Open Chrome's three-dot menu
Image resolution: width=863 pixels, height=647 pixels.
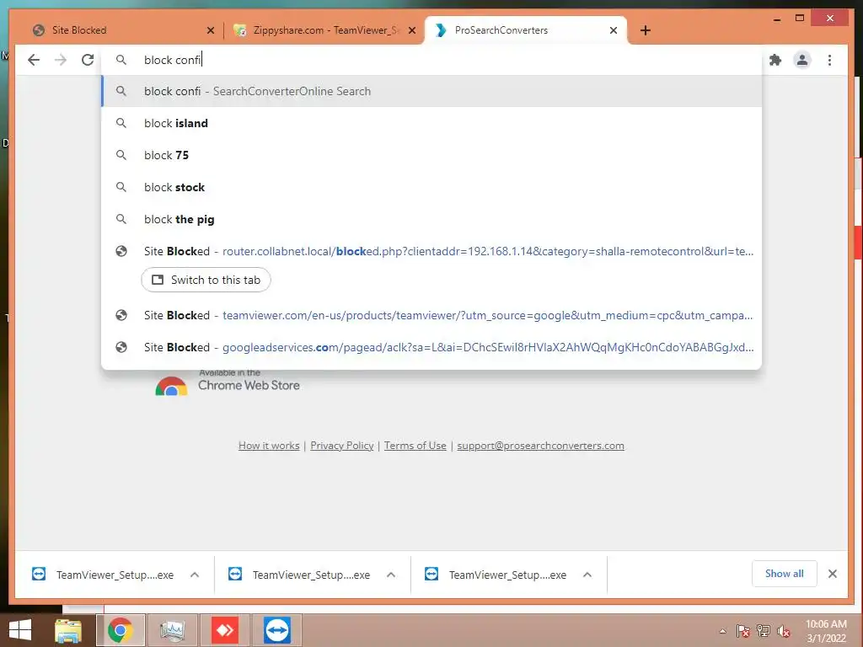(829, 60)
